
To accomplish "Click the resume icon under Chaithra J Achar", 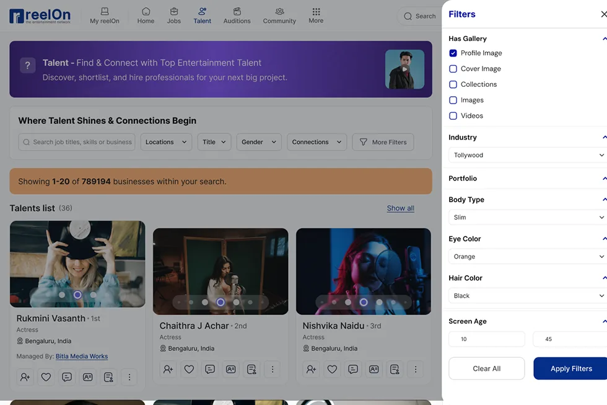I will (251, 369).
